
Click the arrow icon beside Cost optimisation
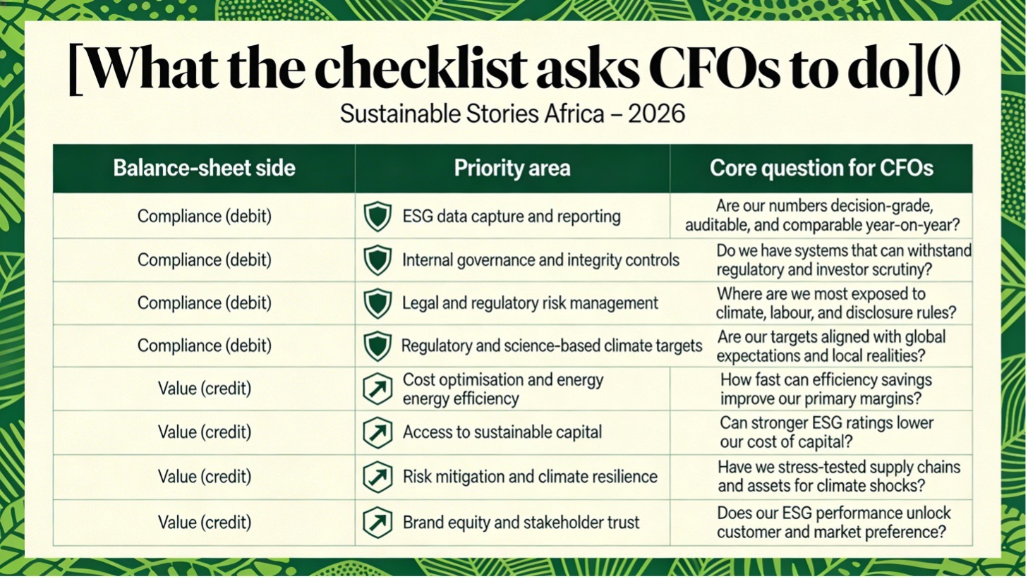pyautogui.click(x=377, y=389)
